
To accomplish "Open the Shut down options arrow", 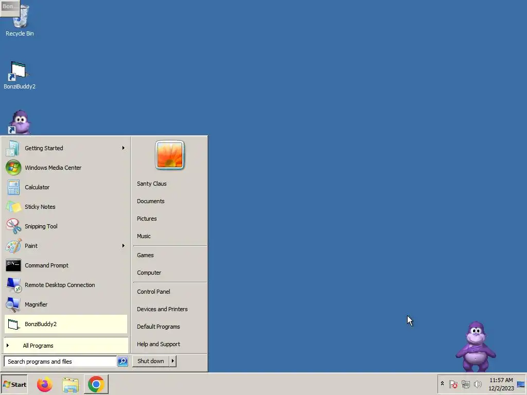I will tap(173, 361).
